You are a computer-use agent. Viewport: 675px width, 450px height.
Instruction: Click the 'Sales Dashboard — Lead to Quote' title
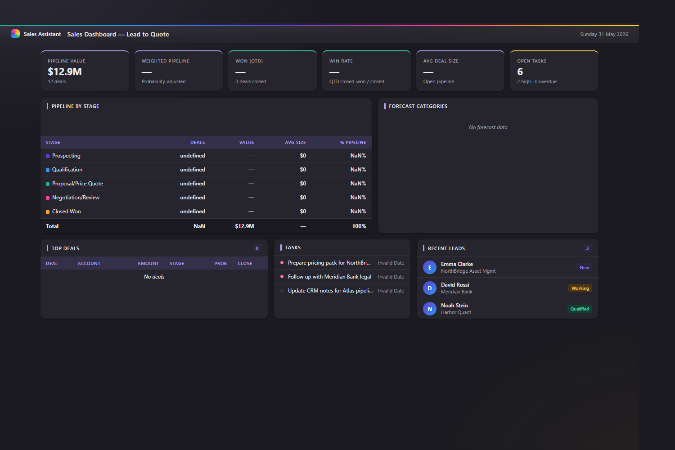coord(118,34)
